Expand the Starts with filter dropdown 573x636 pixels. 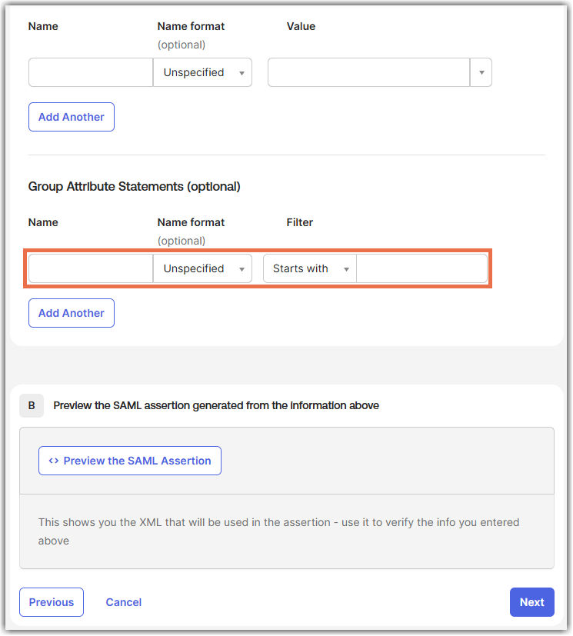click(x=310, y=268)
